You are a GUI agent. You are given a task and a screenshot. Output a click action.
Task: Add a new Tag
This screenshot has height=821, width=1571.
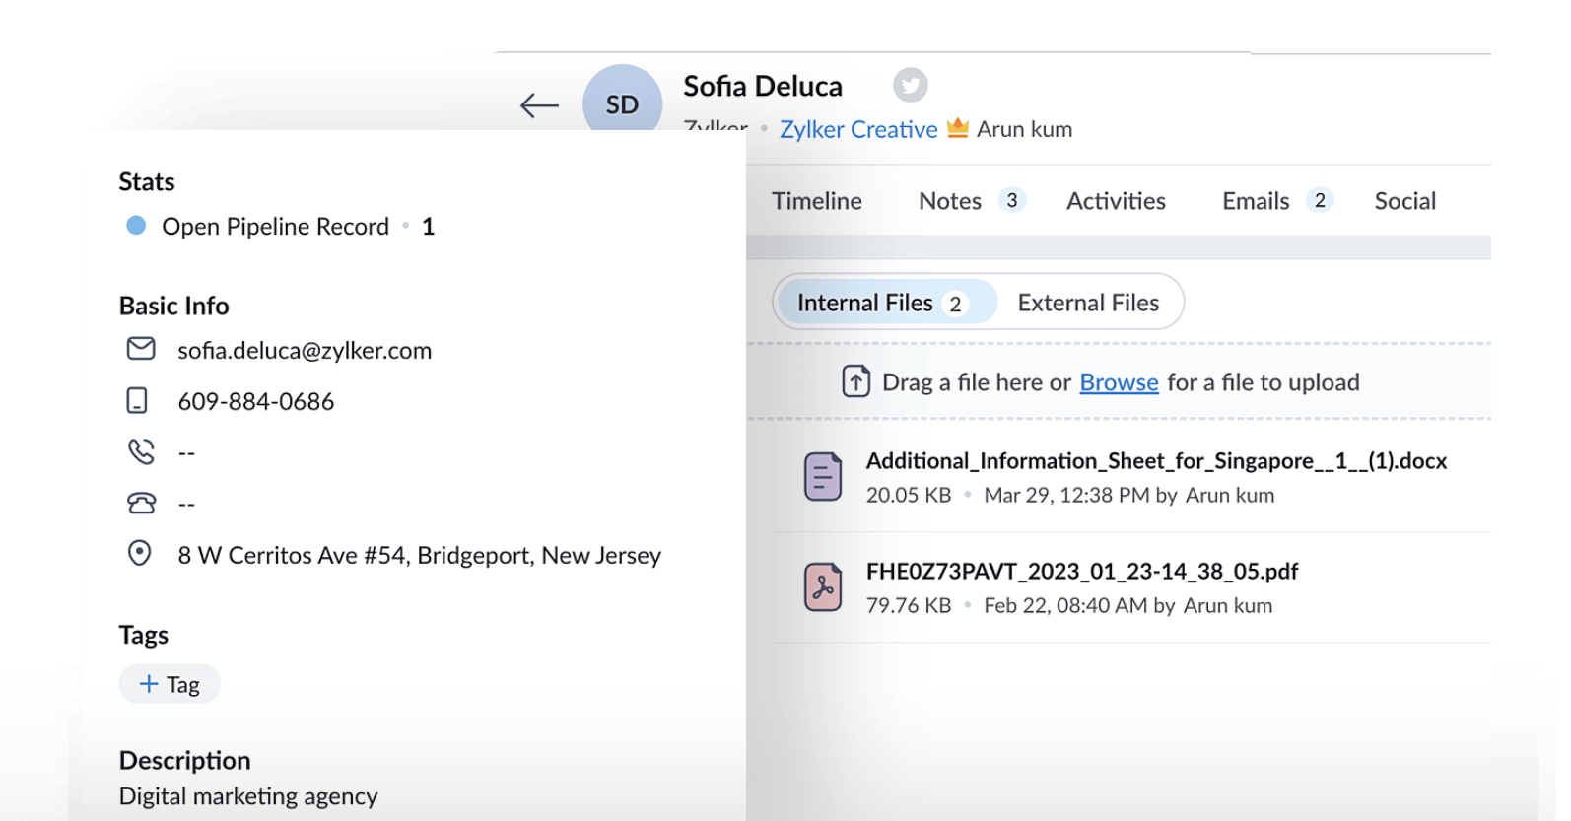click(170, 684)
